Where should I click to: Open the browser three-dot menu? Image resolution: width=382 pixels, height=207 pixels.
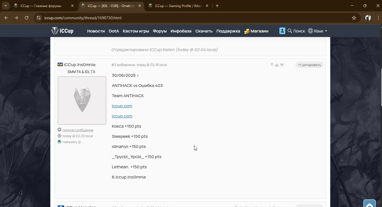378,18
